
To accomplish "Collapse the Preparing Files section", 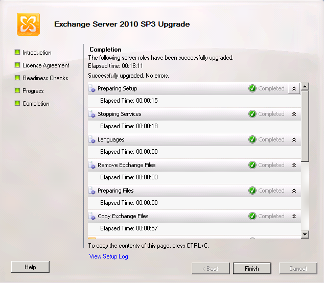I will click(294, 191).
